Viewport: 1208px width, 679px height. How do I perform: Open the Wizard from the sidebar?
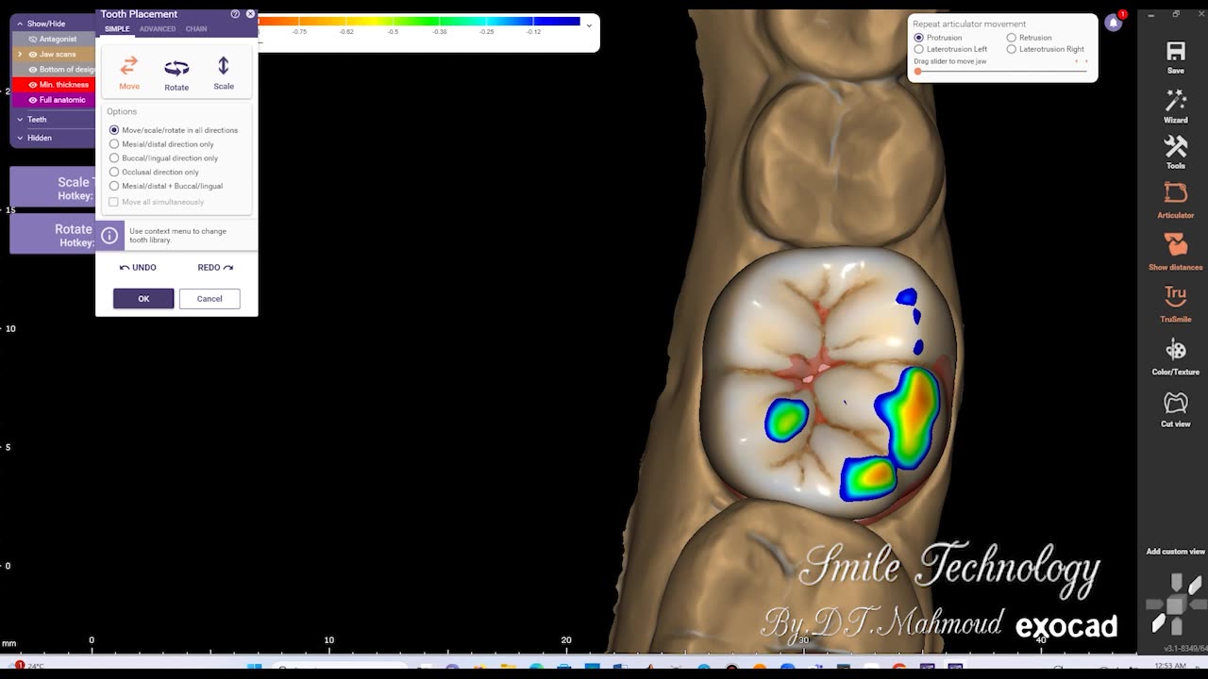tap(1175, 107)
